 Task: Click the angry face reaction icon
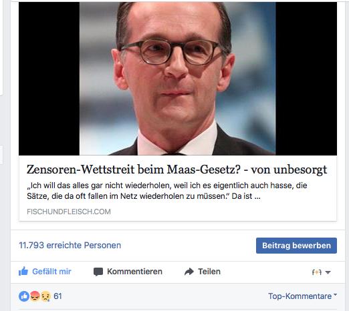[35, 296]
